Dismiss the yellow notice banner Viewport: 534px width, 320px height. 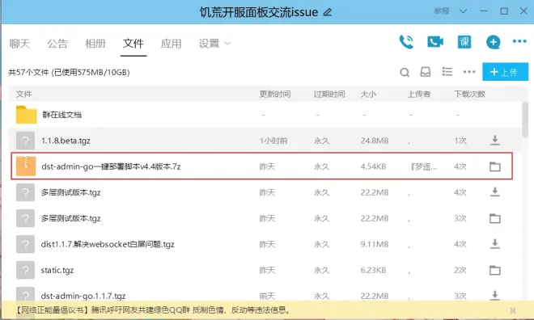click(512, 310)
